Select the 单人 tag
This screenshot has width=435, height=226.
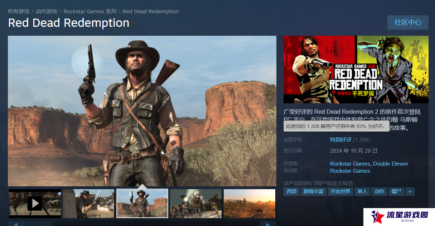point(362,191)
